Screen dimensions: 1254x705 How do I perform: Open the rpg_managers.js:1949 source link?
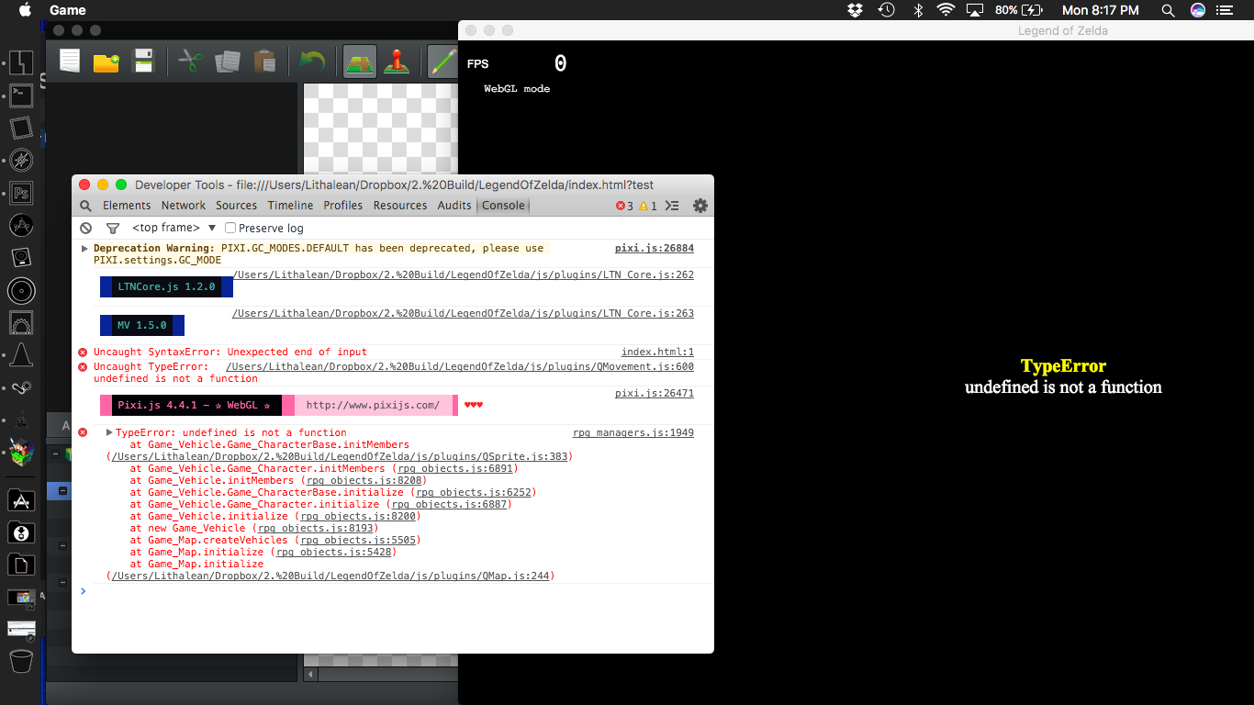tap(633, 432)
